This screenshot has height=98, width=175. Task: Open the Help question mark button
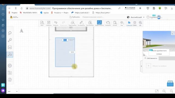click(x=148, y=17)
